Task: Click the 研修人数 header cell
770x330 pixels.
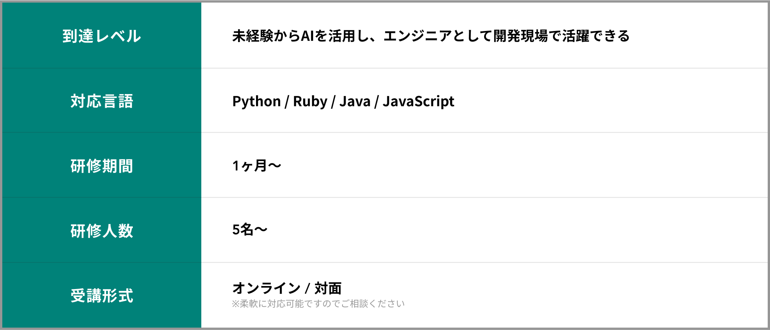Action: click(102, 231)
